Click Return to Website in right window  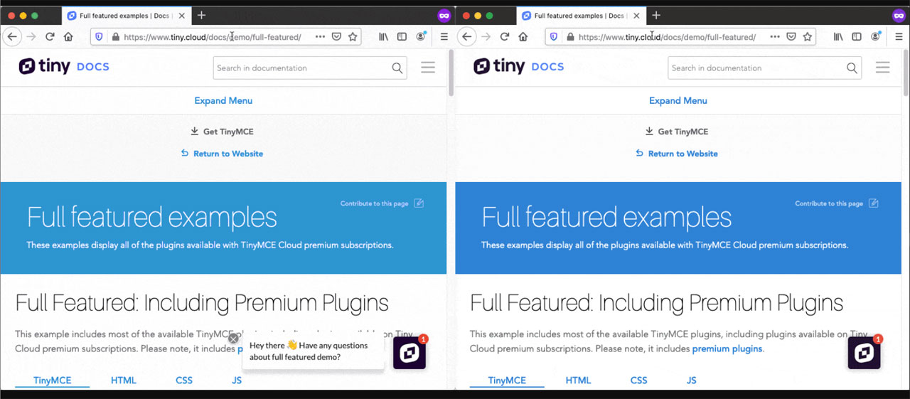[676, 154]
